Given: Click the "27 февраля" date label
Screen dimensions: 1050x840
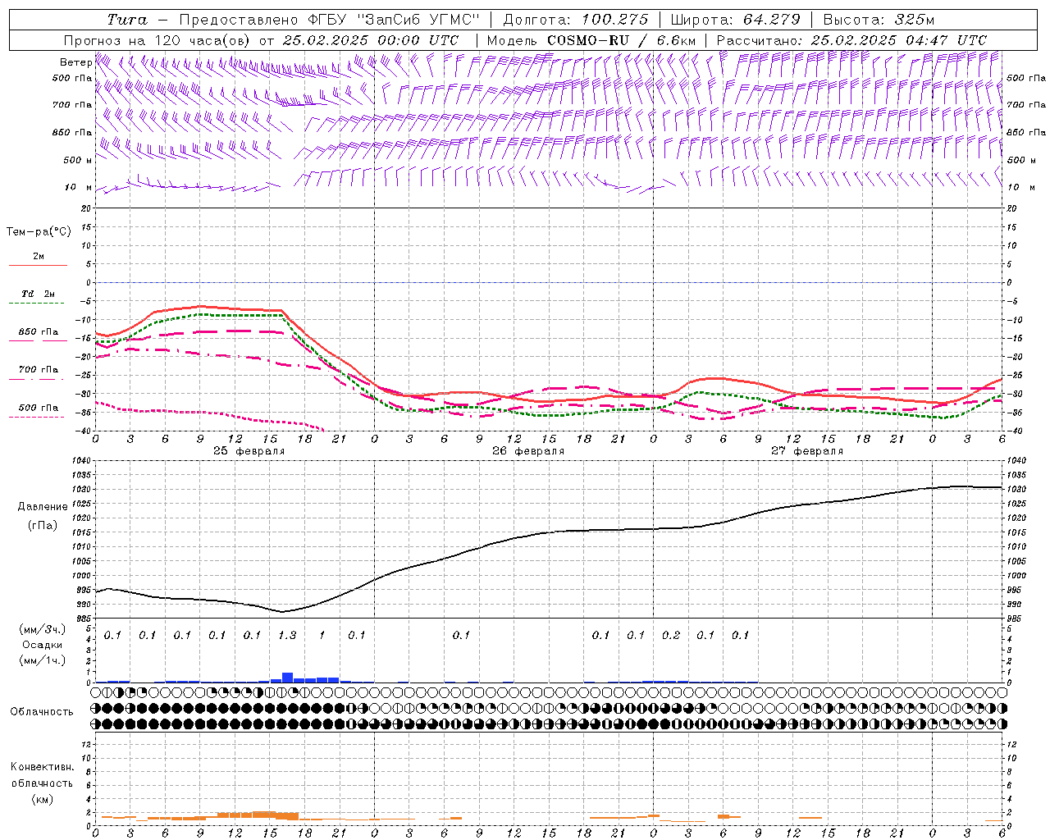Looking at the screenshot, I should pyautogui.click(x=806, y=451).
